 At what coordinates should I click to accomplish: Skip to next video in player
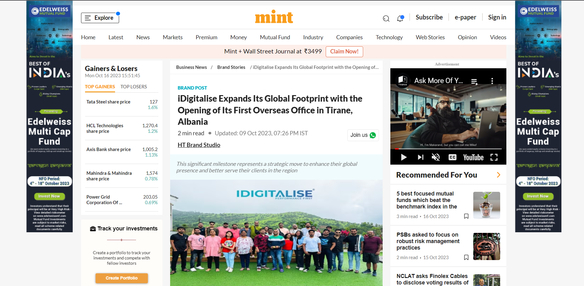point(420,157)
